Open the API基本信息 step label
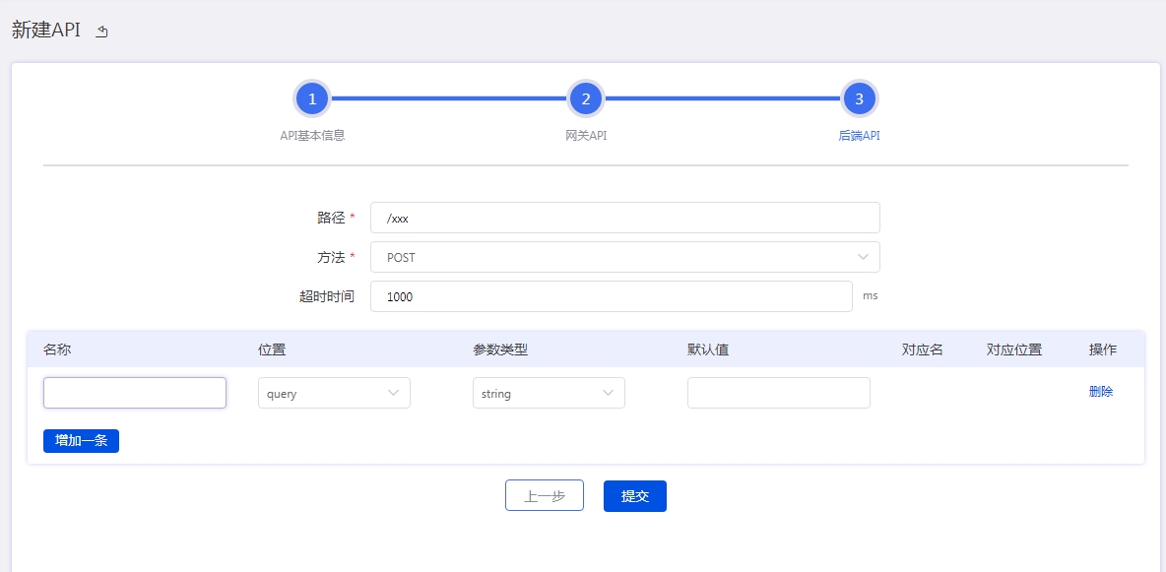This screenshot has width=1166, height=572. [x=312, y=136]
